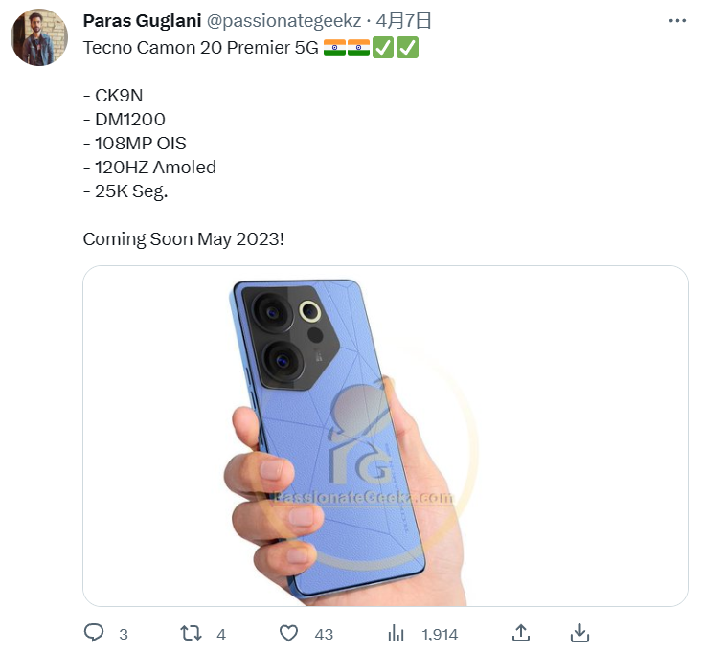703x652 pixels.
Task: Click the reply count of 3
Action: pyautogui.click(x=124, y=634)
